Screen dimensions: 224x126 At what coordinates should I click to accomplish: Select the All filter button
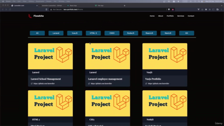point(37,33)
